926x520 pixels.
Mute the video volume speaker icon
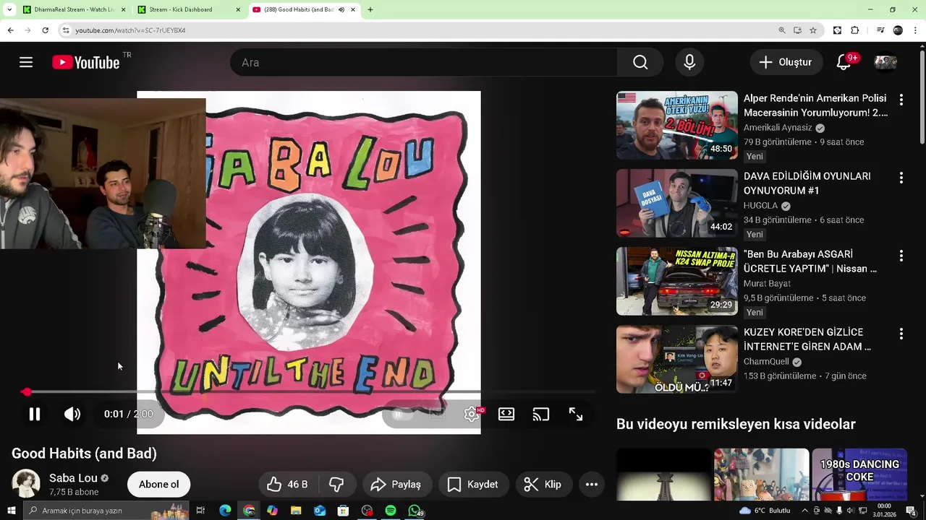coord(72,414)
